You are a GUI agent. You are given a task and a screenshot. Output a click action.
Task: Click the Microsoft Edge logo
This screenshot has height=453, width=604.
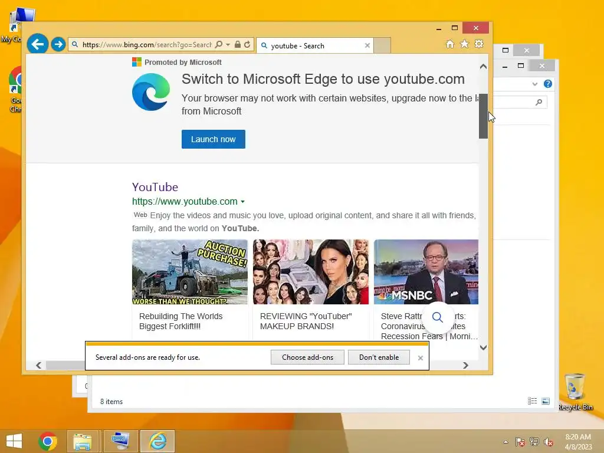tap(151, 92)
